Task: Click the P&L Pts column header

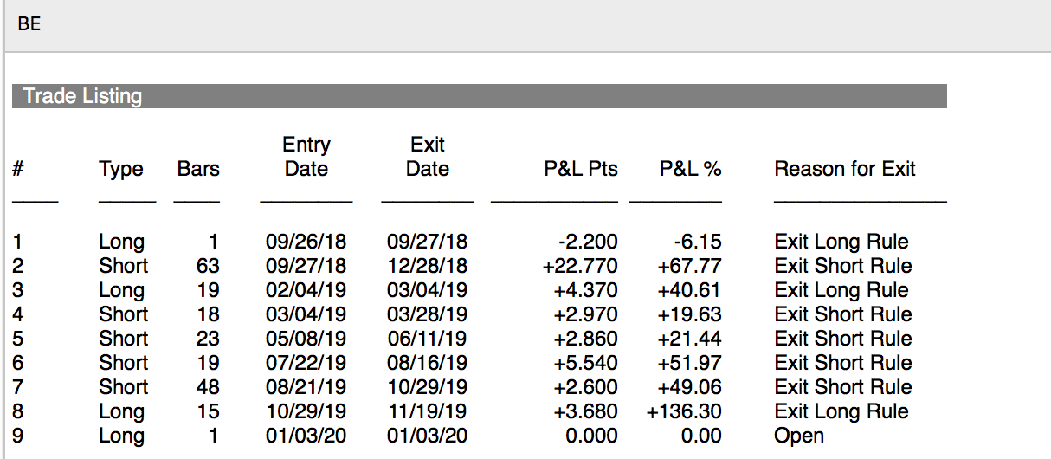Action: pos(580,169)
